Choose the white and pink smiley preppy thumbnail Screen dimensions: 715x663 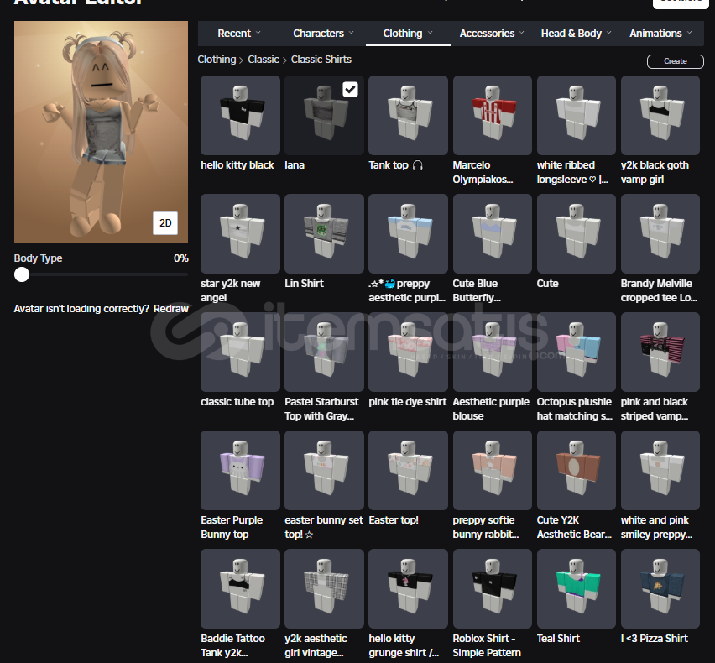(660, 470)
